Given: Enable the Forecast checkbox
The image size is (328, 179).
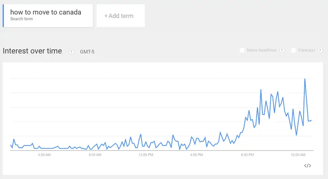Looking at the screenshot, I should pos(294,50).
